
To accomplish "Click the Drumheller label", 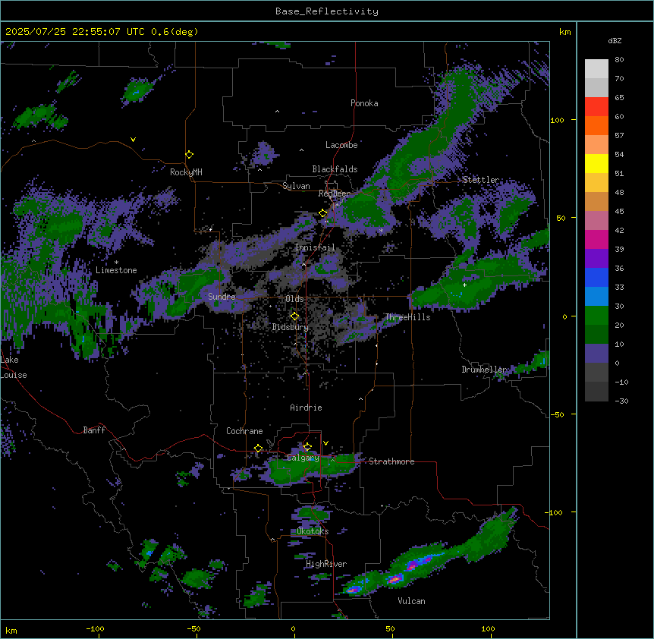I will click(x=484, y=370).
